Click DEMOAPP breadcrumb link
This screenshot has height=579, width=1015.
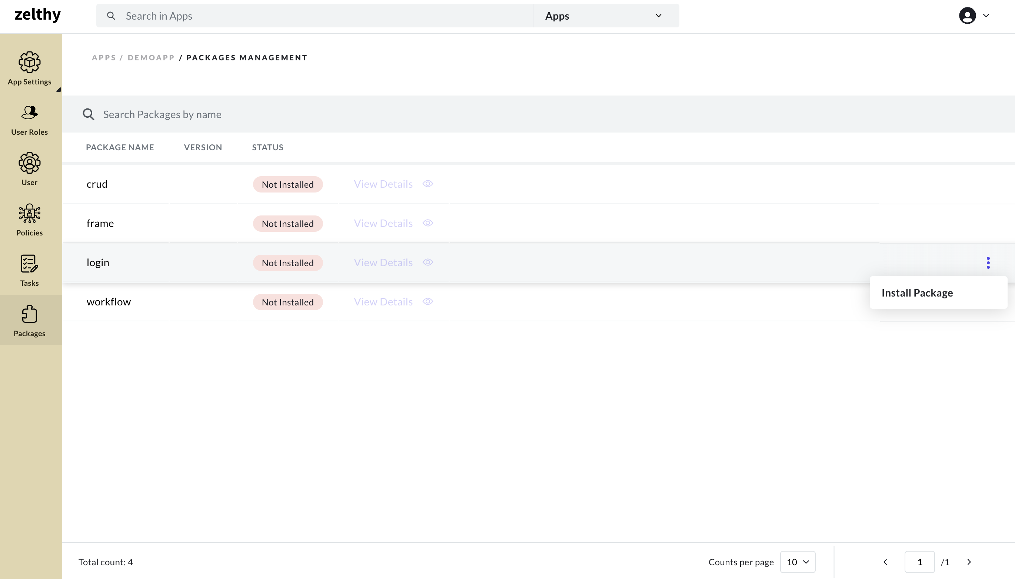[x=151, y=58]
